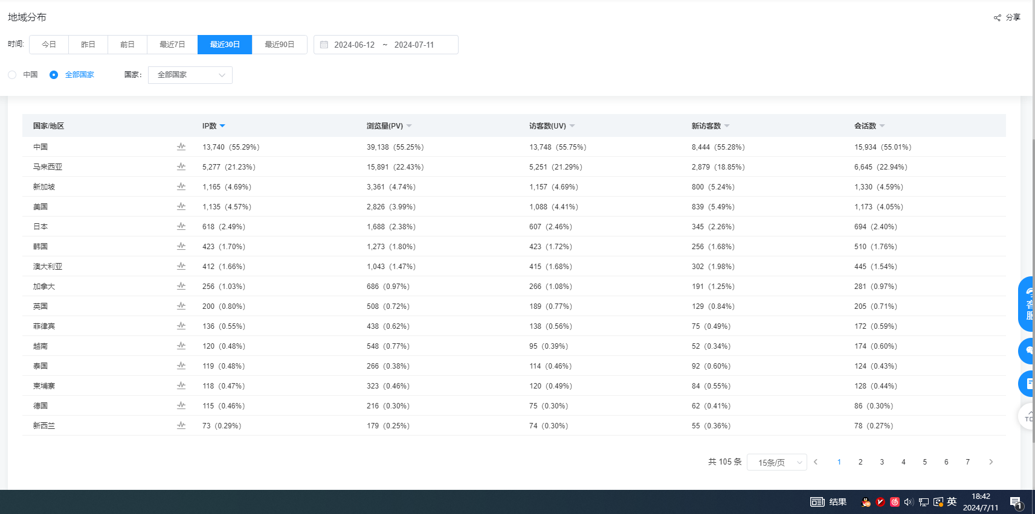
Task: Click start date 2024-06-12 field
Action: (x=354, y=45)
